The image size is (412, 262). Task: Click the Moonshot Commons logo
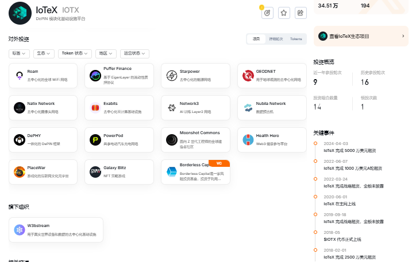click(x=172, y=140)
